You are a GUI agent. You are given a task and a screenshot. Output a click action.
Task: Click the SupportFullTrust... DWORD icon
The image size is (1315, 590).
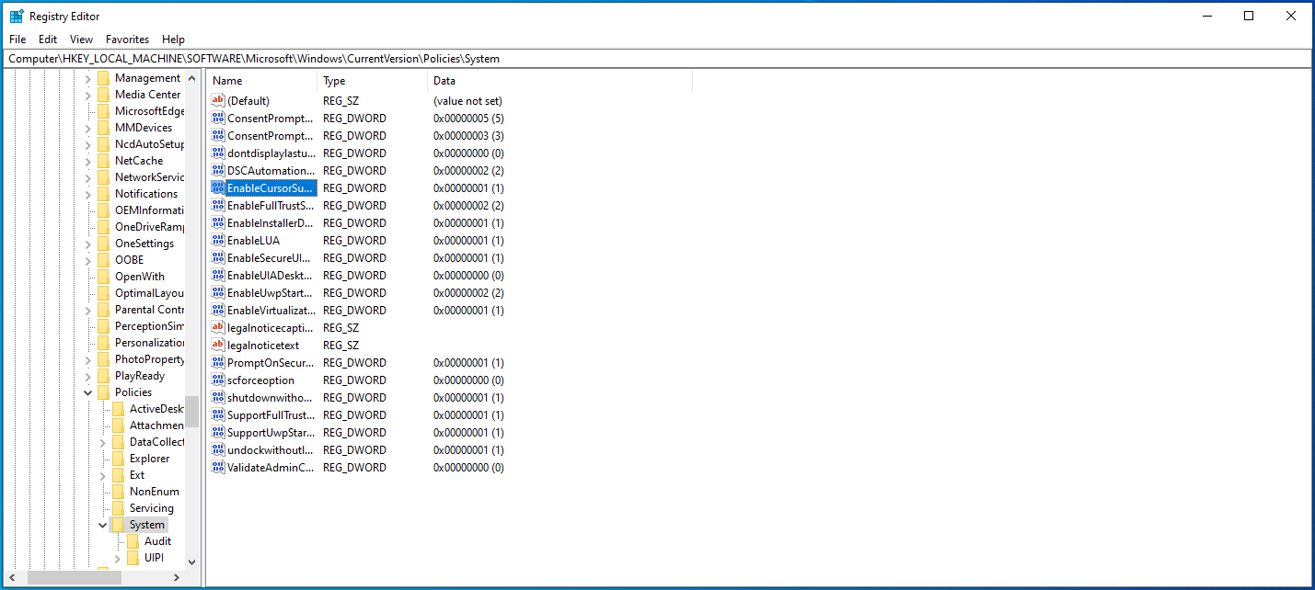pos(218,414)
